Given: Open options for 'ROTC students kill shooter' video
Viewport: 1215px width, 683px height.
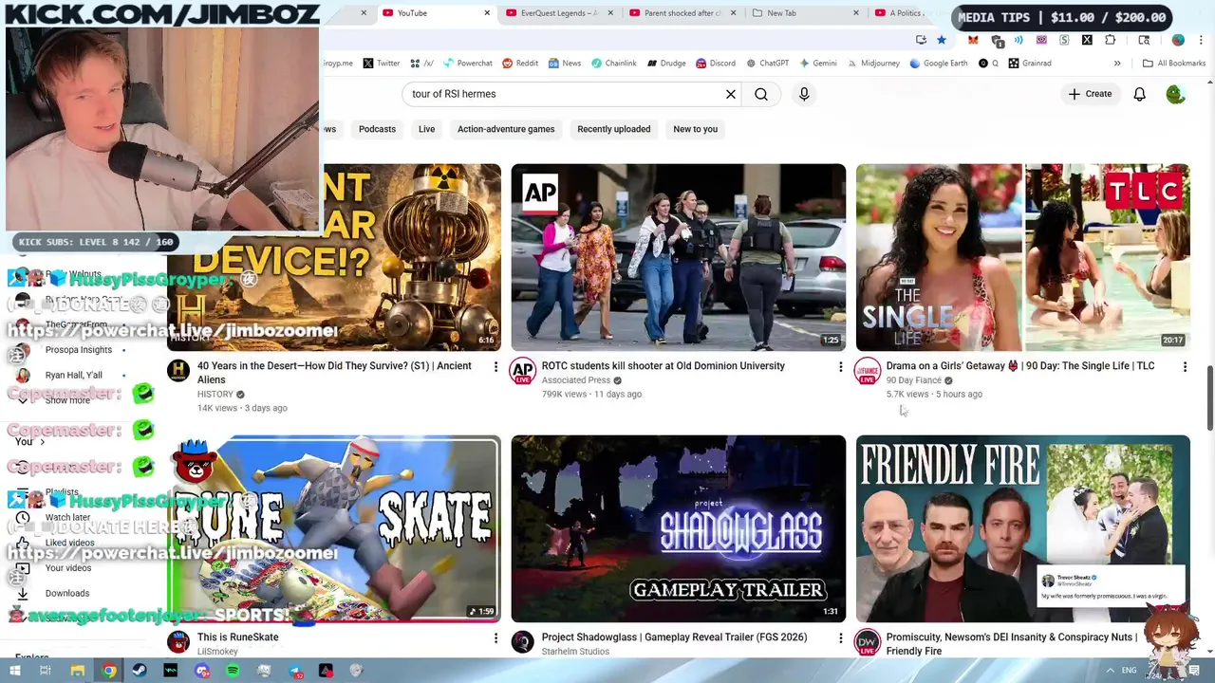Looking at the screenshot, I should click(x=840, y=366).
